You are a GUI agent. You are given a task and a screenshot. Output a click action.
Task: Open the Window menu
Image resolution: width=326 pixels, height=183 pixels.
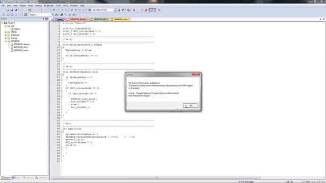(x=74, y=6)
